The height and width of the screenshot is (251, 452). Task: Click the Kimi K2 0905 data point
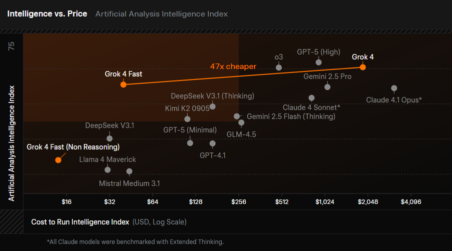pyautogui.click(x=187, y=119)
